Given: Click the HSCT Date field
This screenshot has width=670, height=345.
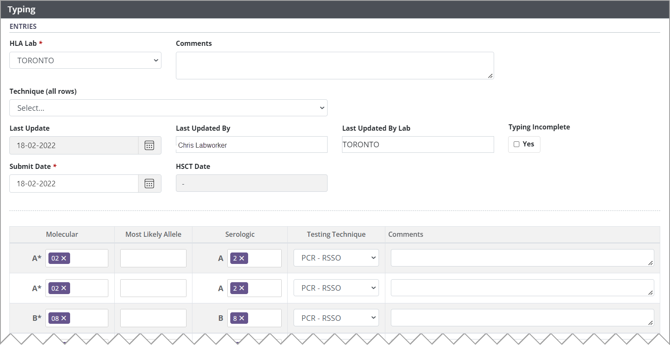Looking at the screenshot, I should click(252, 183).
